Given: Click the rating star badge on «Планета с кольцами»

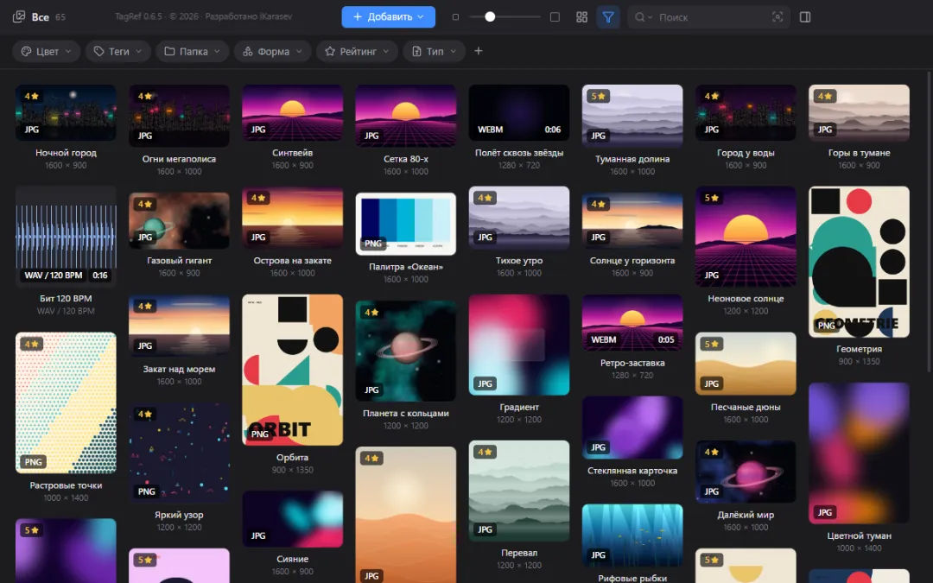Looking at the screenshot, I should tap(371, 313).
